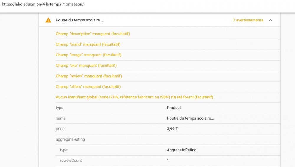
Task: Select the price value 3,99 €
Action: tap(172, 129)
